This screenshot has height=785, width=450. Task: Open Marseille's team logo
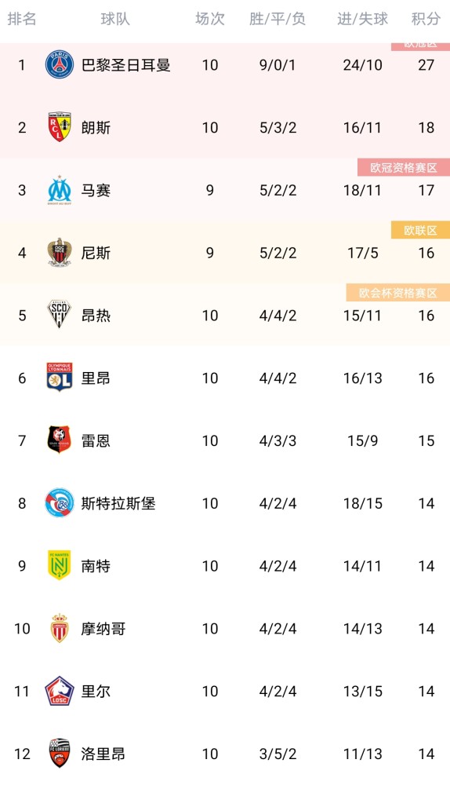pos(60,190)
